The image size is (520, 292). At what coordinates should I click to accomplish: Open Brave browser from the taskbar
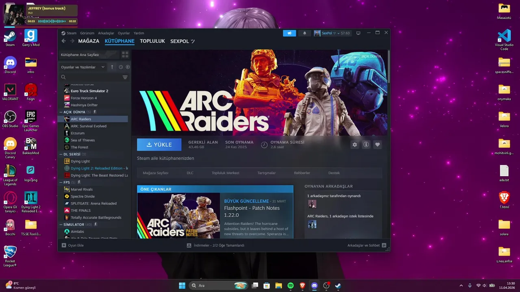(x=302, y=286)
